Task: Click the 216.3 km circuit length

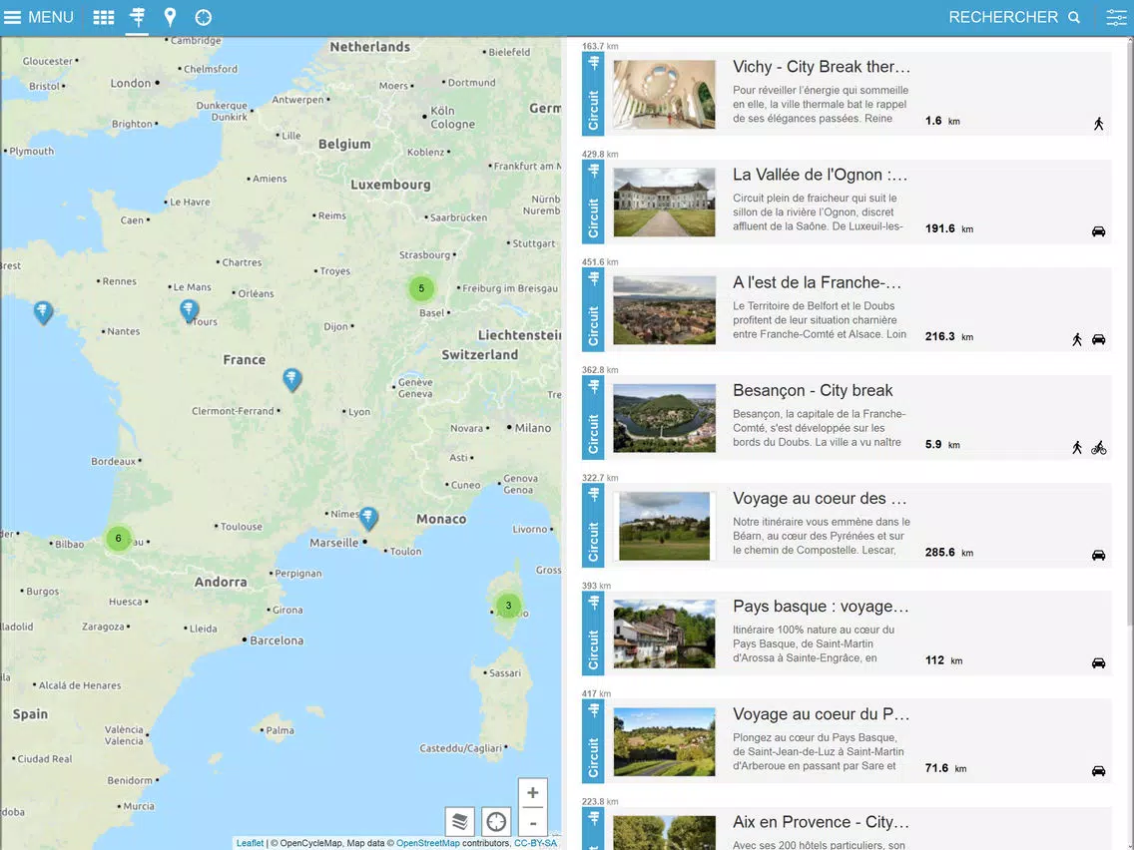Action: point(949,336)
